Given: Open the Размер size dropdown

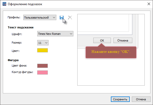Looking at the screenshot, I should 43,43.
